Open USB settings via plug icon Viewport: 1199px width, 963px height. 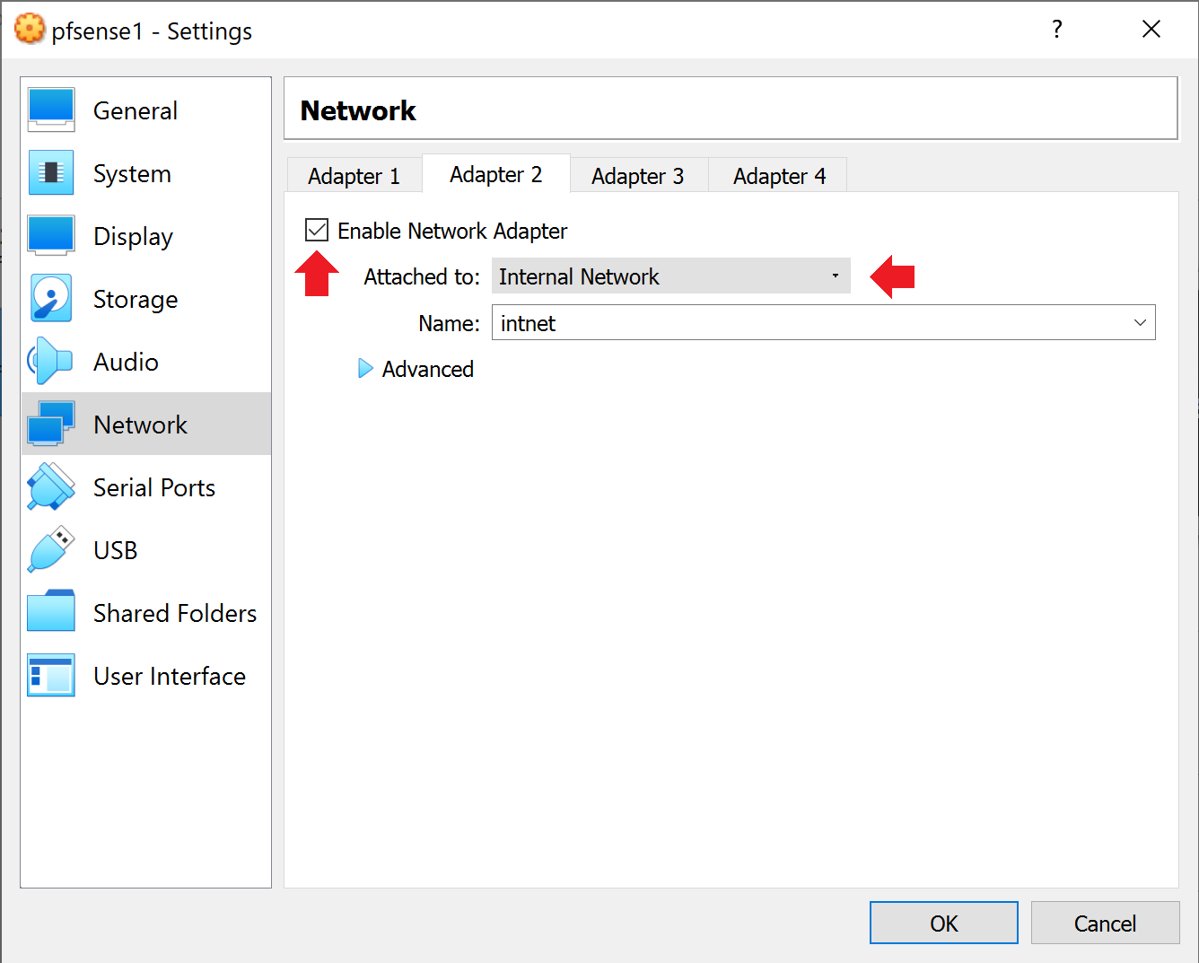pos(51,550)
